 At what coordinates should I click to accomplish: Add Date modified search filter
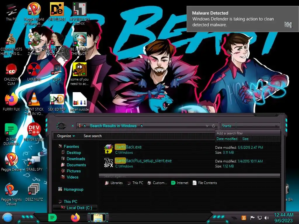[x=227, y=139]
